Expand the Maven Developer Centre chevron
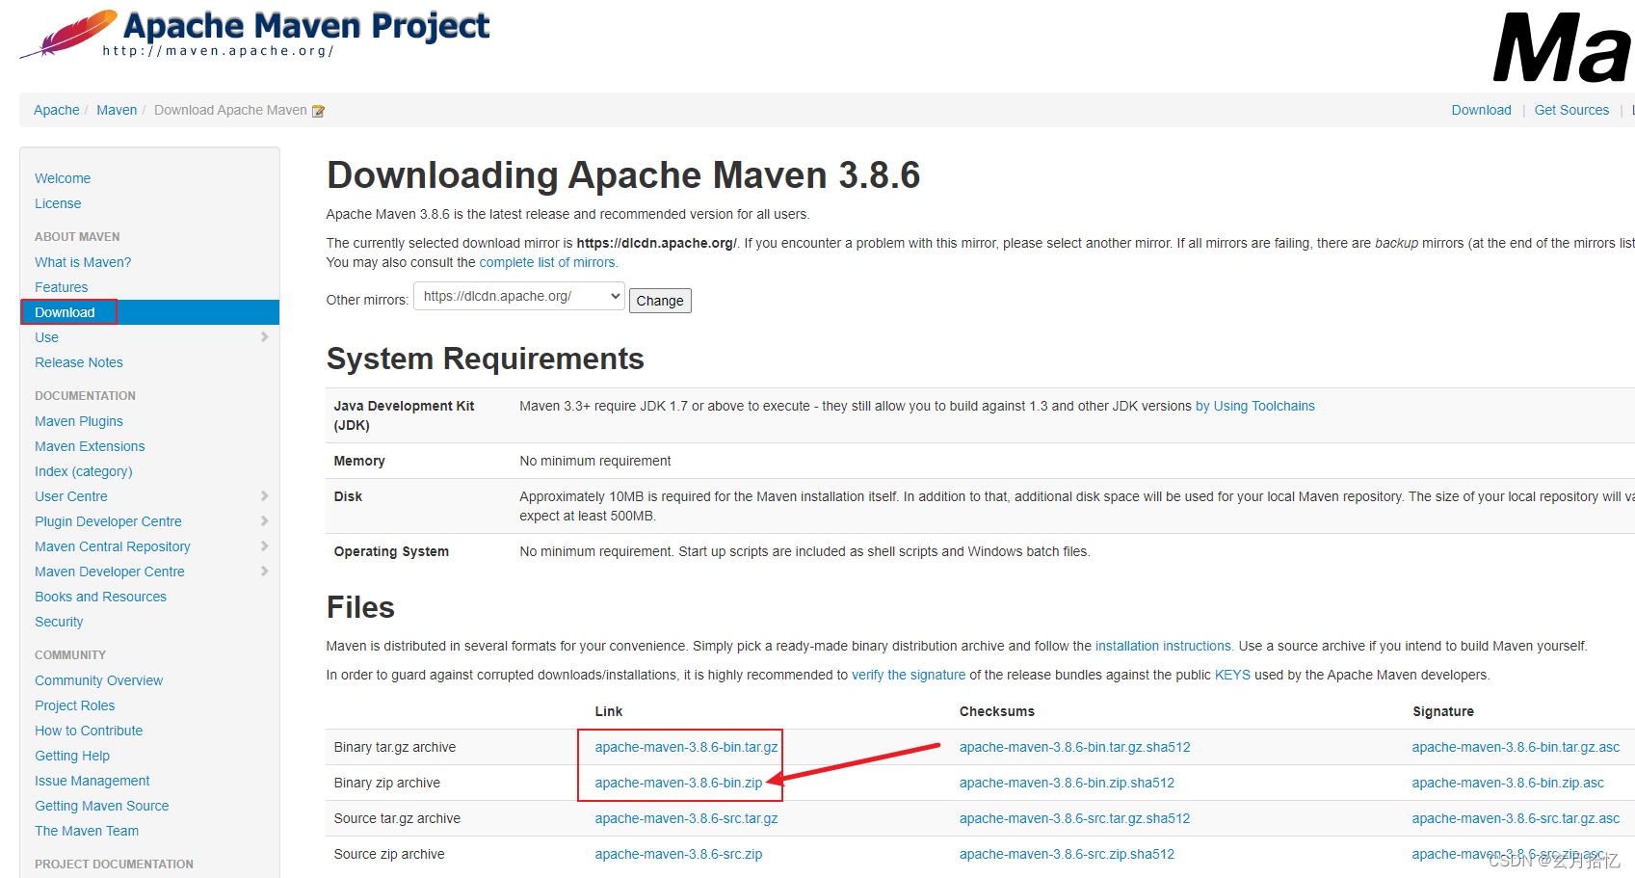This screenshot has width=1635, height=878. tap(264, 572)
